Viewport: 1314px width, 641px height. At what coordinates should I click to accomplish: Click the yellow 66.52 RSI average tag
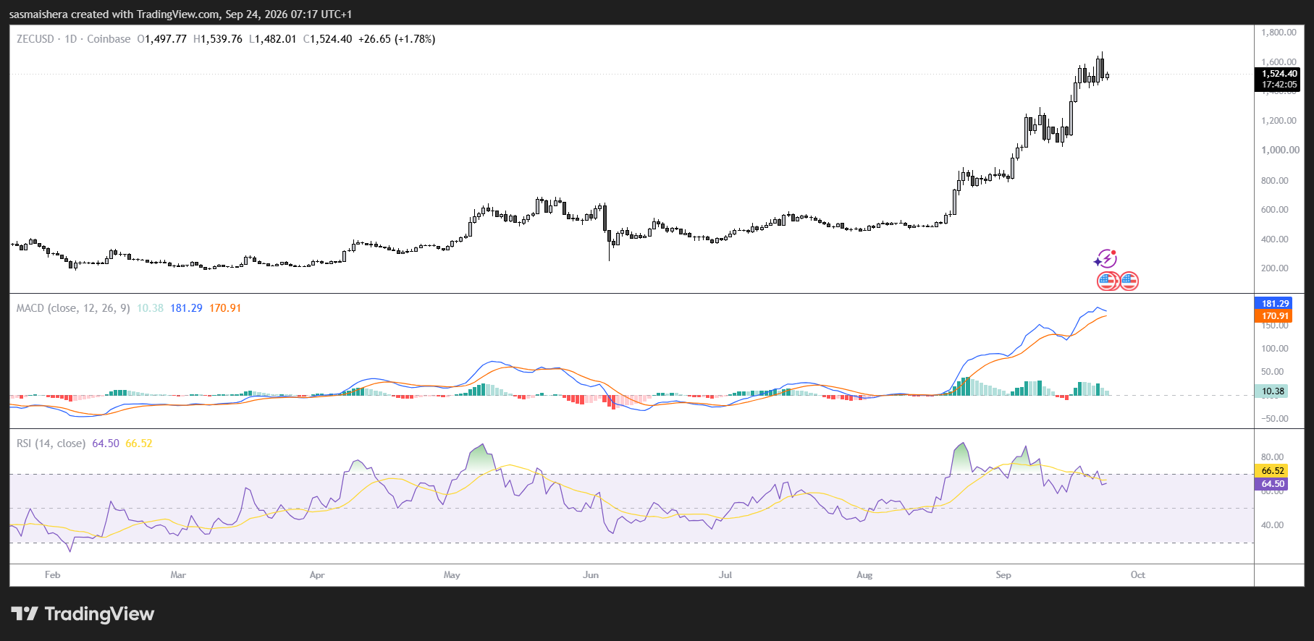tap(1272, 471)
